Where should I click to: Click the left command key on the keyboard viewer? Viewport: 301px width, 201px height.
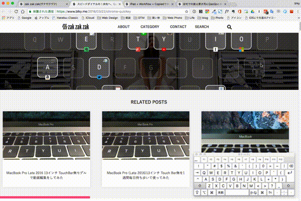pos(212,192)
